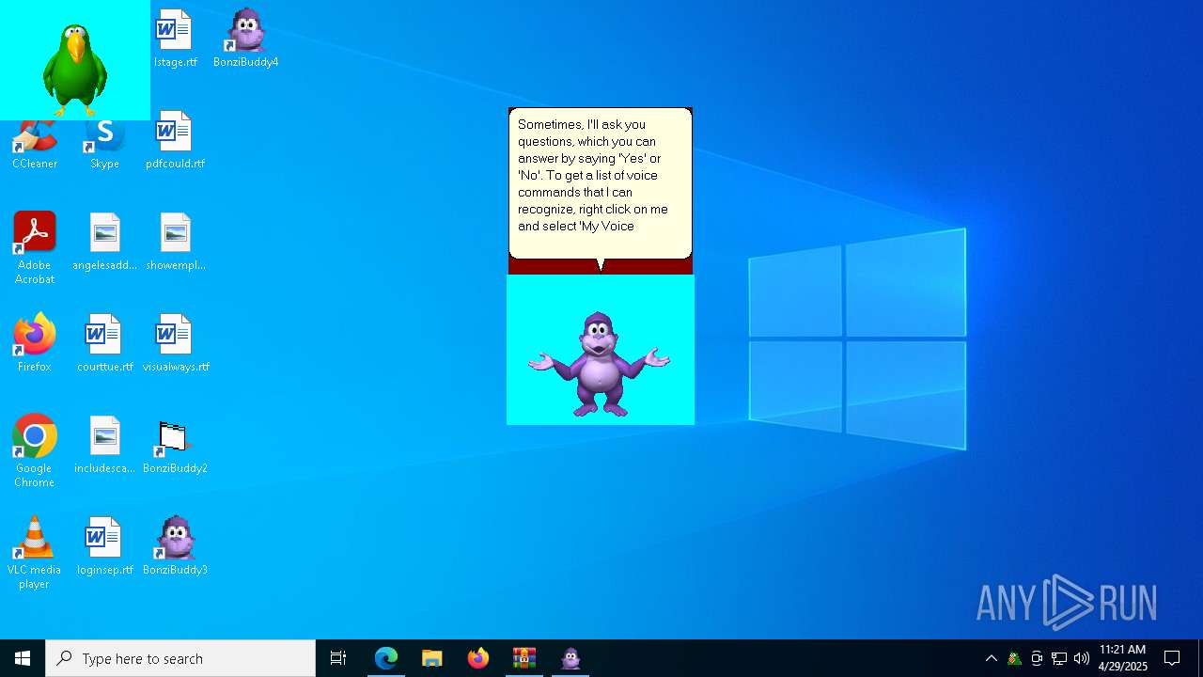
Task: Select the BonziBuddy3 desktop shortcut
Action: pyautogui.click(x=175, y=546)
